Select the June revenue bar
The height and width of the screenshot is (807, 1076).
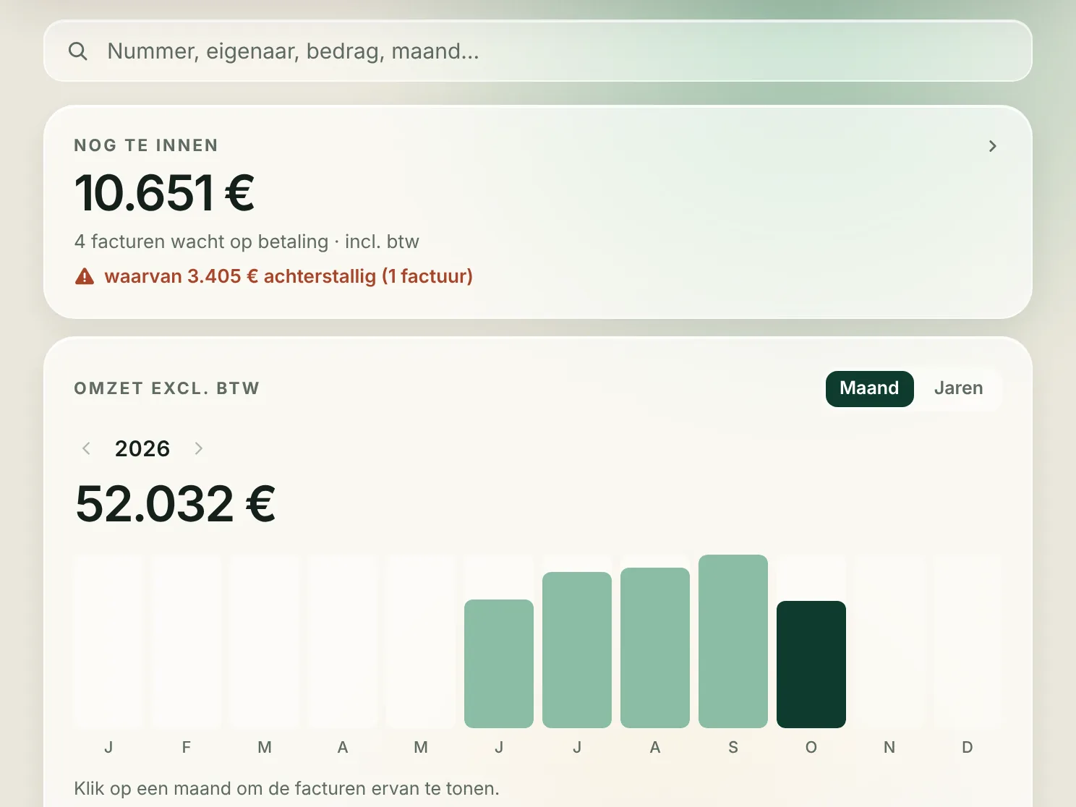499,663
